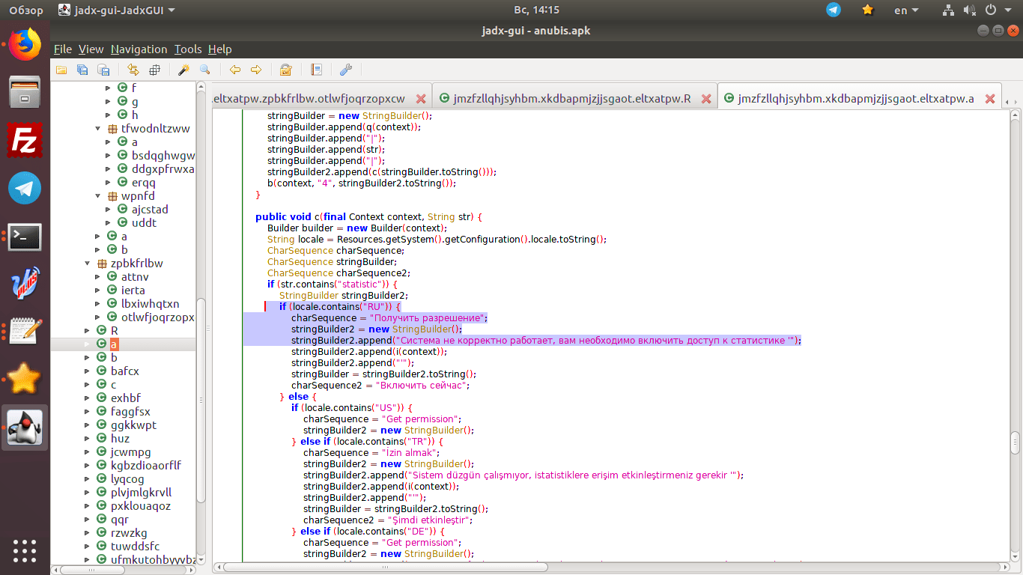This screenshot has width=1023, height=575.
Task: Click the Save all toolbar icon
Action: point(82,70)
